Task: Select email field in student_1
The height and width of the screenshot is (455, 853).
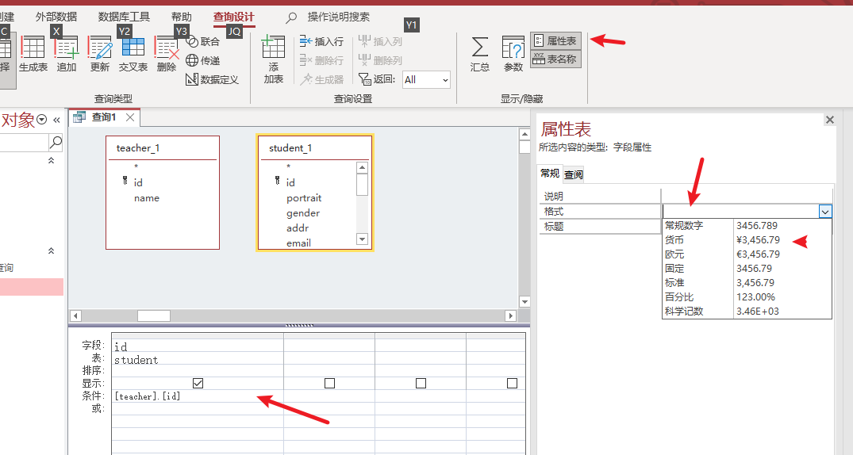Action: [298, 243]
